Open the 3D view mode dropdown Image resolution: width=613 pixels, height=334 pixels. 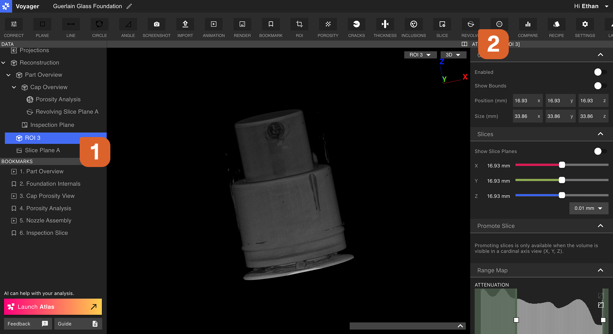pos(453,54)
